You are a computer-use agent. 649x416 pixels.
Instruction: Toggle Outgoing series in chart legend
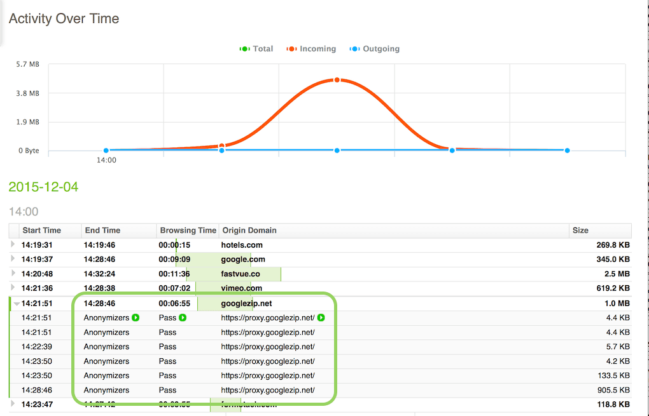point(375,49)
